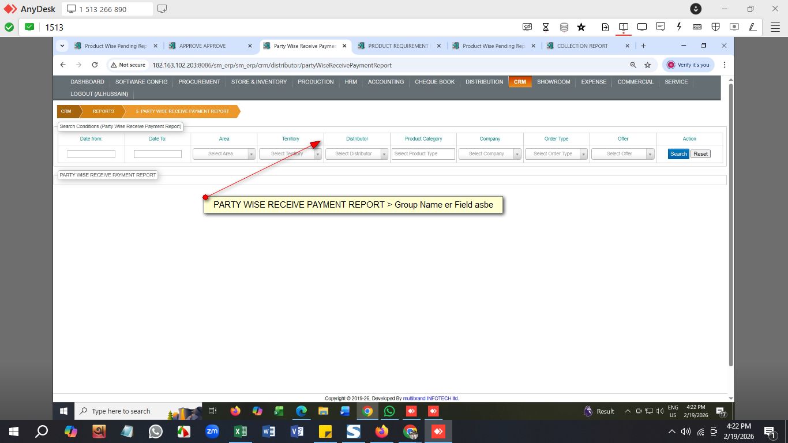Expand the Select Area dropdown
Screen dimensions: 788x443
coord(224,154)
